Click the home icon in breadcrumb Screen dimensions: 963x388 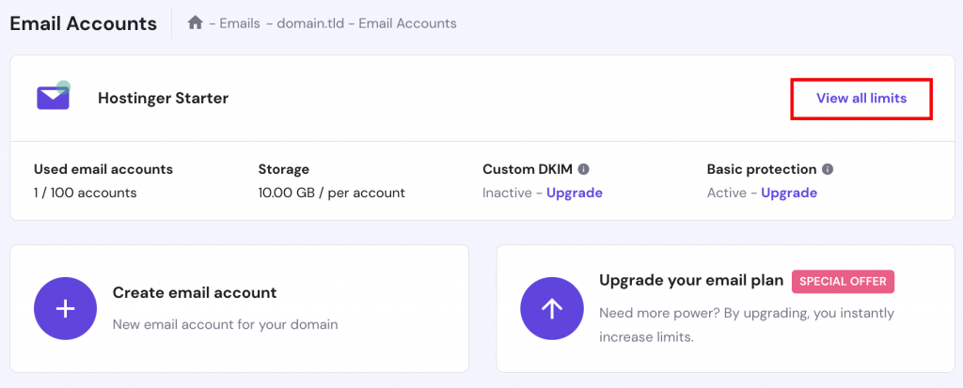point(196,23)
